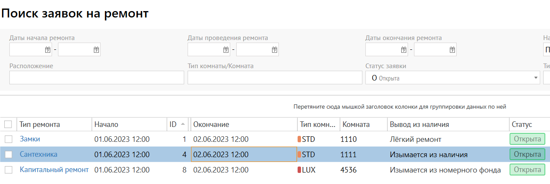Expand the Статус заявки dropdown
The image size is (550, 184).
pyautogui.click(x=536, y=78)
